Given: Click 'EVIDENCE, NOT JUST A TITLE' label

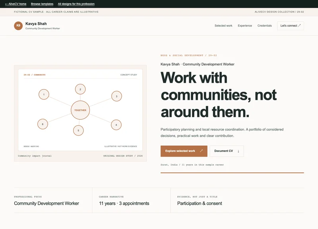Looking at the screenshot, I should (197, 196).
